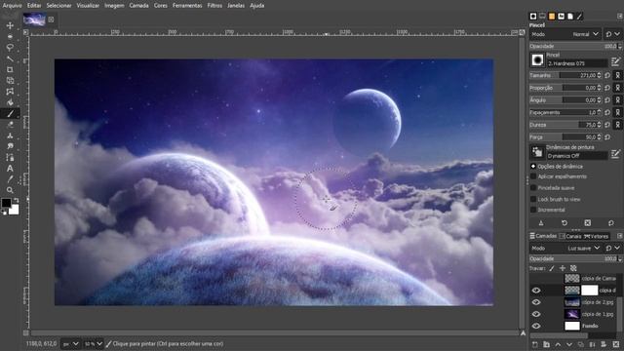Open layers dock tab configuration menu
This screenshot has height=351, width=624.
point(620,236)
